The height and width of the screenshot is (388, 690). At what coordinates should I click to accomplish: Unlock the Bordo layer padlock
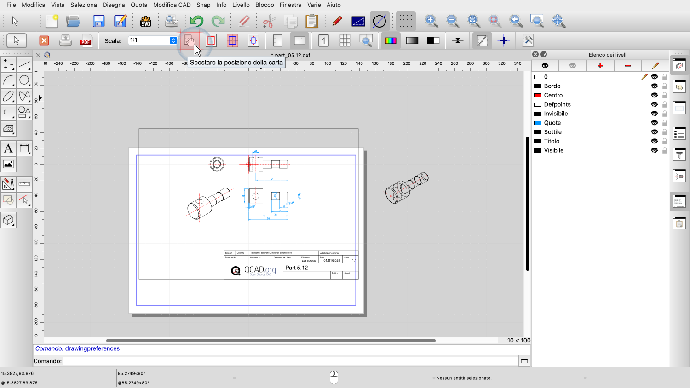point(664,86)
